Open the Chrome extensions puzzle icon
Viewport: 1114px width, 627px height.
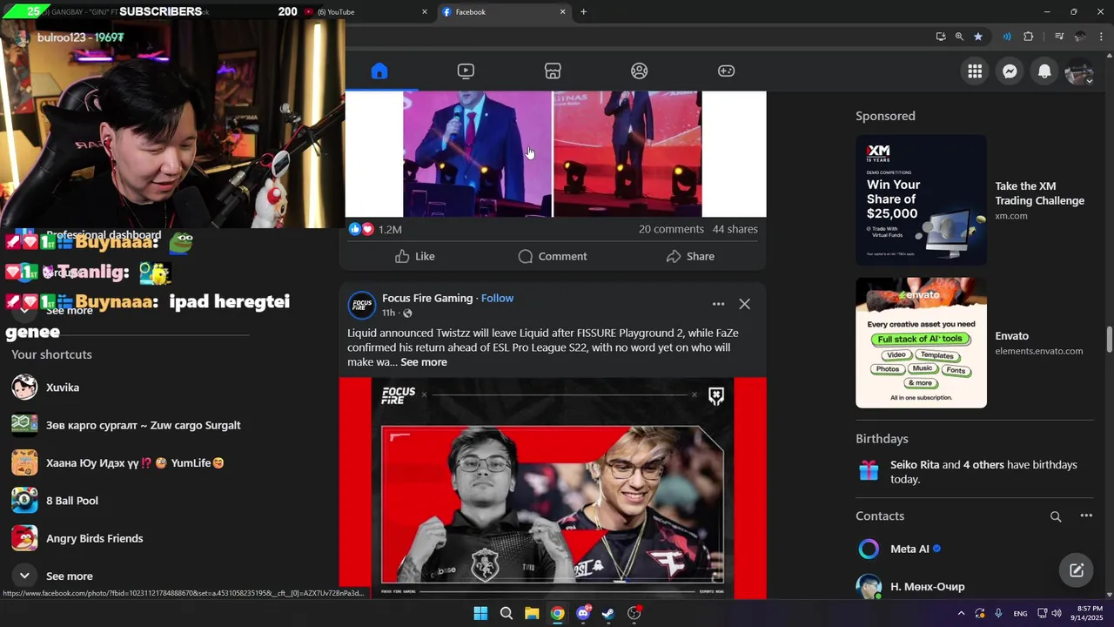pyautogui.click(x=1029, y=37)
